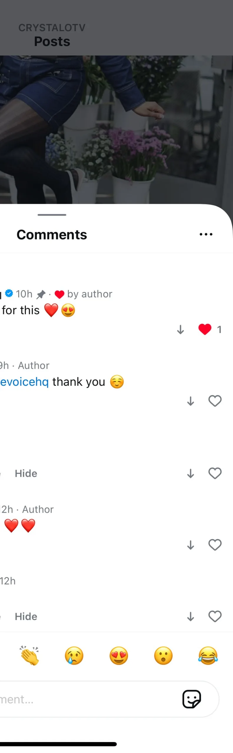Downvote the "thank you" reply

tap(191, 401)
